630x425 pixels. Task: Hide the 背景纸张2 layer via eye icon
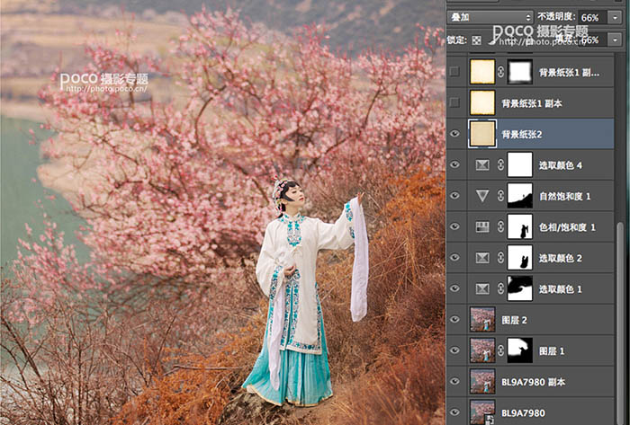pos(454,134)
